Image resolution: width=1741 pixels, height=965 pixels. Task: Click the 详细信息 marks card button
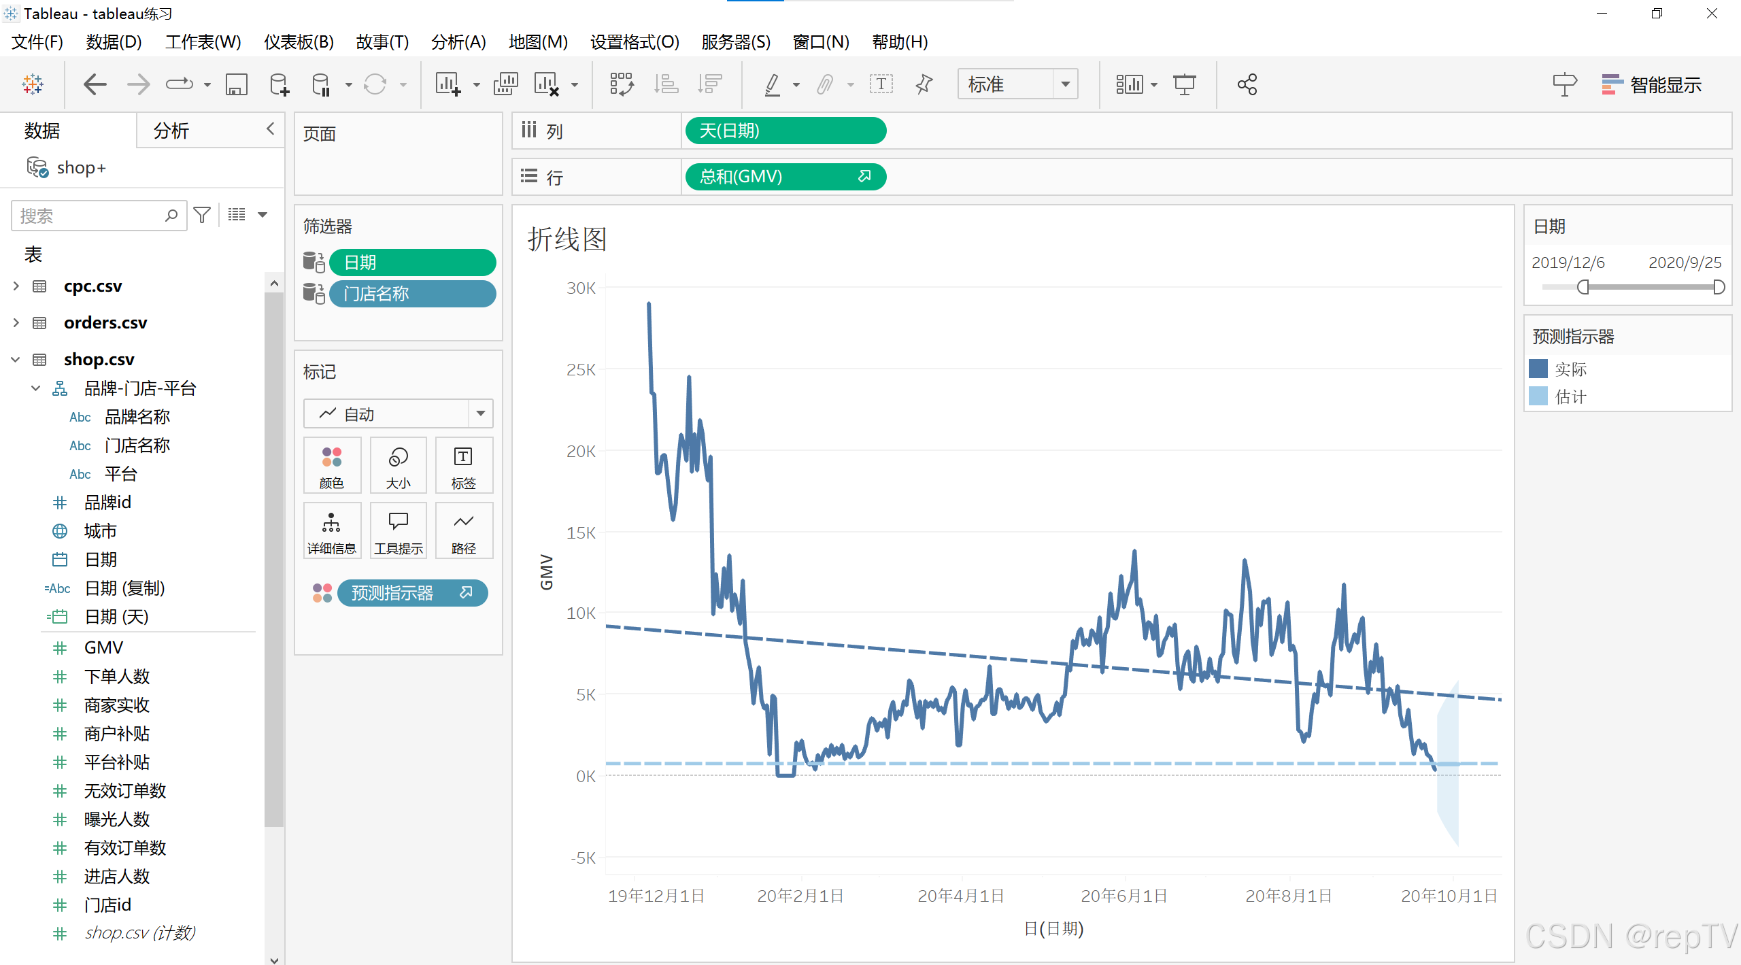point(332,531)
